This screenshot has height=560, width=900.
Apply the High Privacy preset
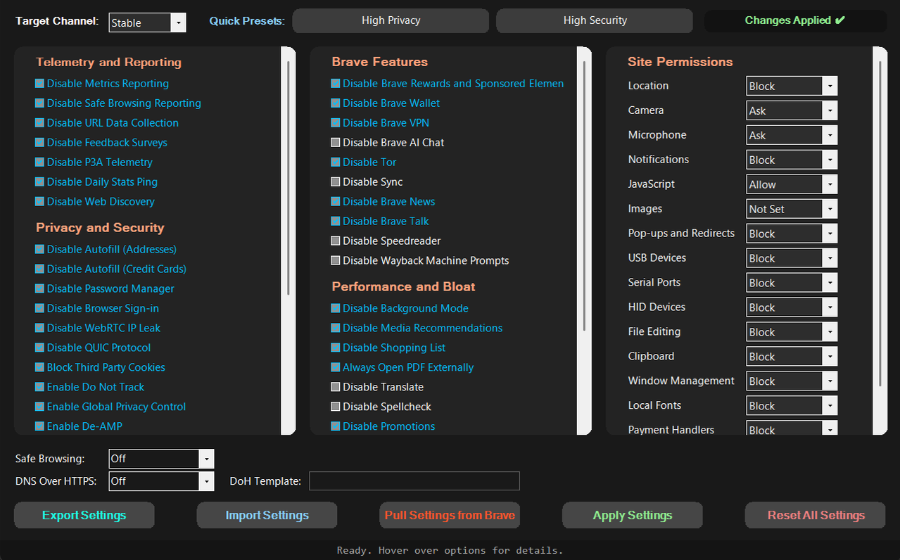[x=391, y=20]
